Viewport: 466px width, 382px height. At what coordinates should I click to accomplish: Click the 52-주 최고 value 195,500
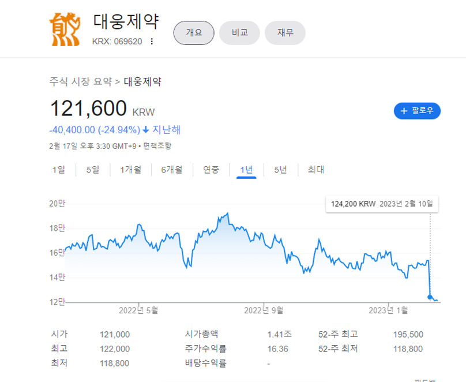pyautogui.click(x=408, y=335)
